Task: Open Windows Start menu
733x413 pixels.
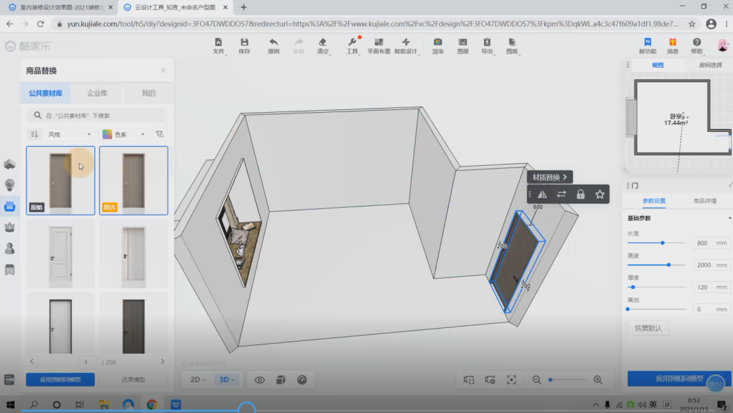Action: [x=10, y=405]
